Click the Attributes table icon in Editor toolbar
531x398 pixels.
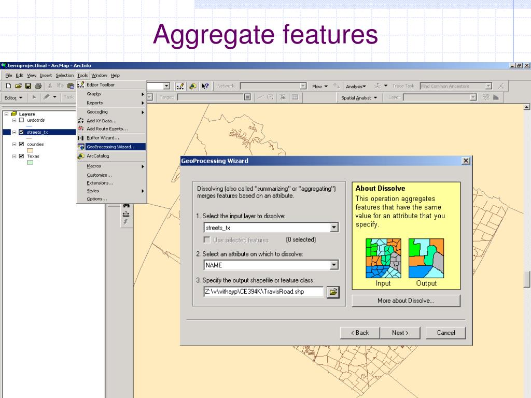point(295,97)
